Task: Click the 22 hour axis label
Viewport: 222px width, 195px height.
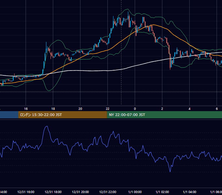Action: tap(108, 109)
